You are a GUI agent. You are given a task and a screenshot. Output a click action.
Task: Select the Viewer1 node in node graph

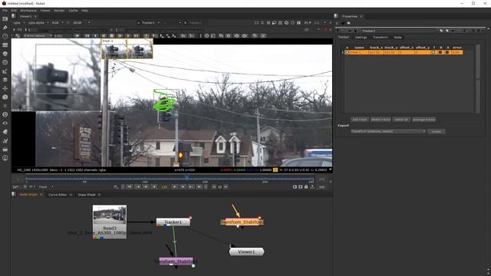pyautogui.click(x=246, y=251)
